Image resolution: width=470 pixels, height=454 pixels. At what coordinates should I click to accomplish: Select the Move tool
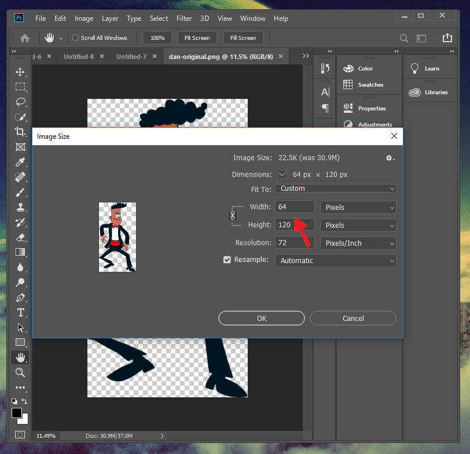[20, 72]
